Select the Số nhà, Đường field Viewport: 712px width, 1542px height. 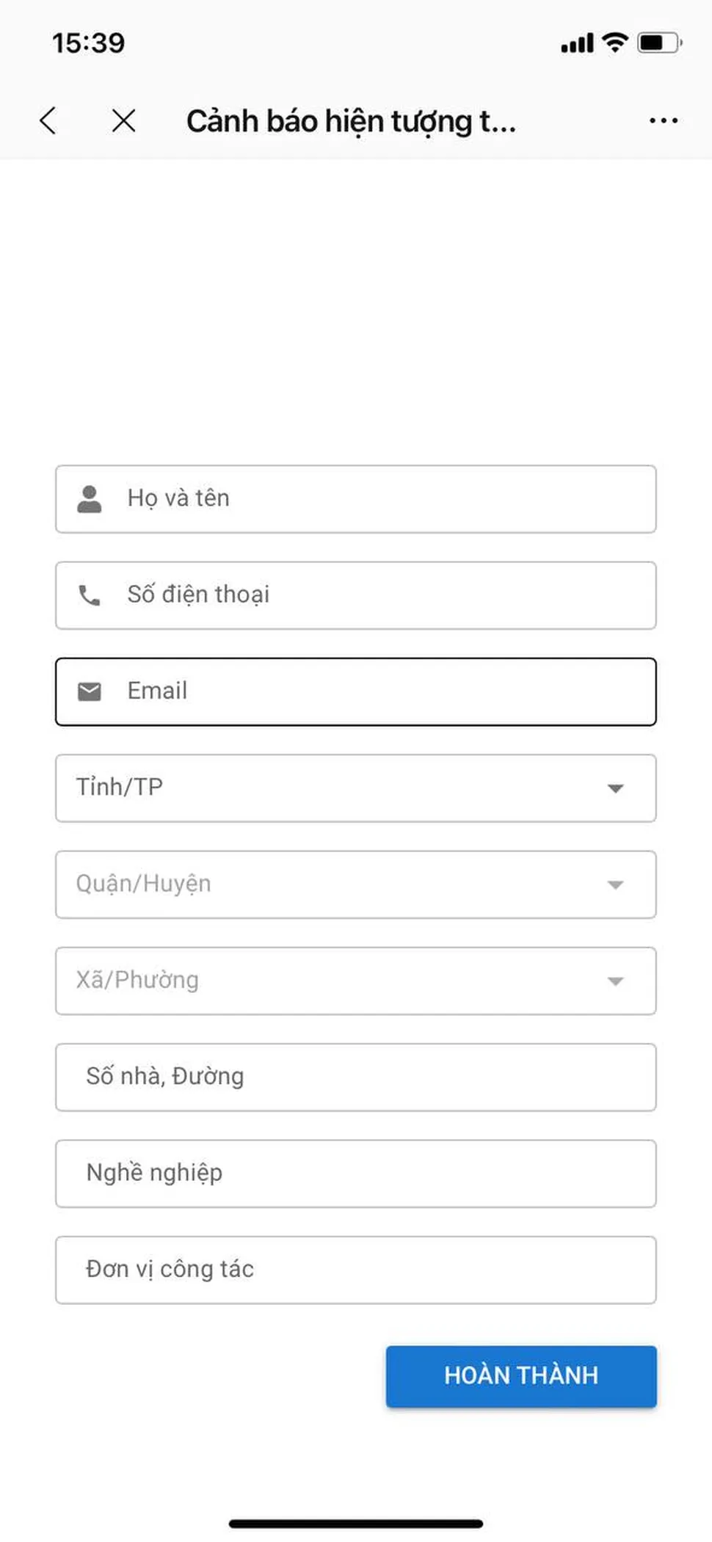tap(355, 1077)
